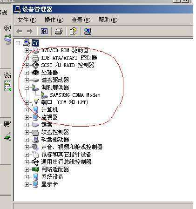
Task: Click the back arrow toolbar icon
Action: pos(19,31)
